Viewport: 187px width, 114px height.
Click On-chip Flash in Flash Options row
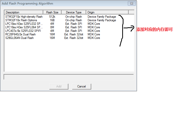74,20
